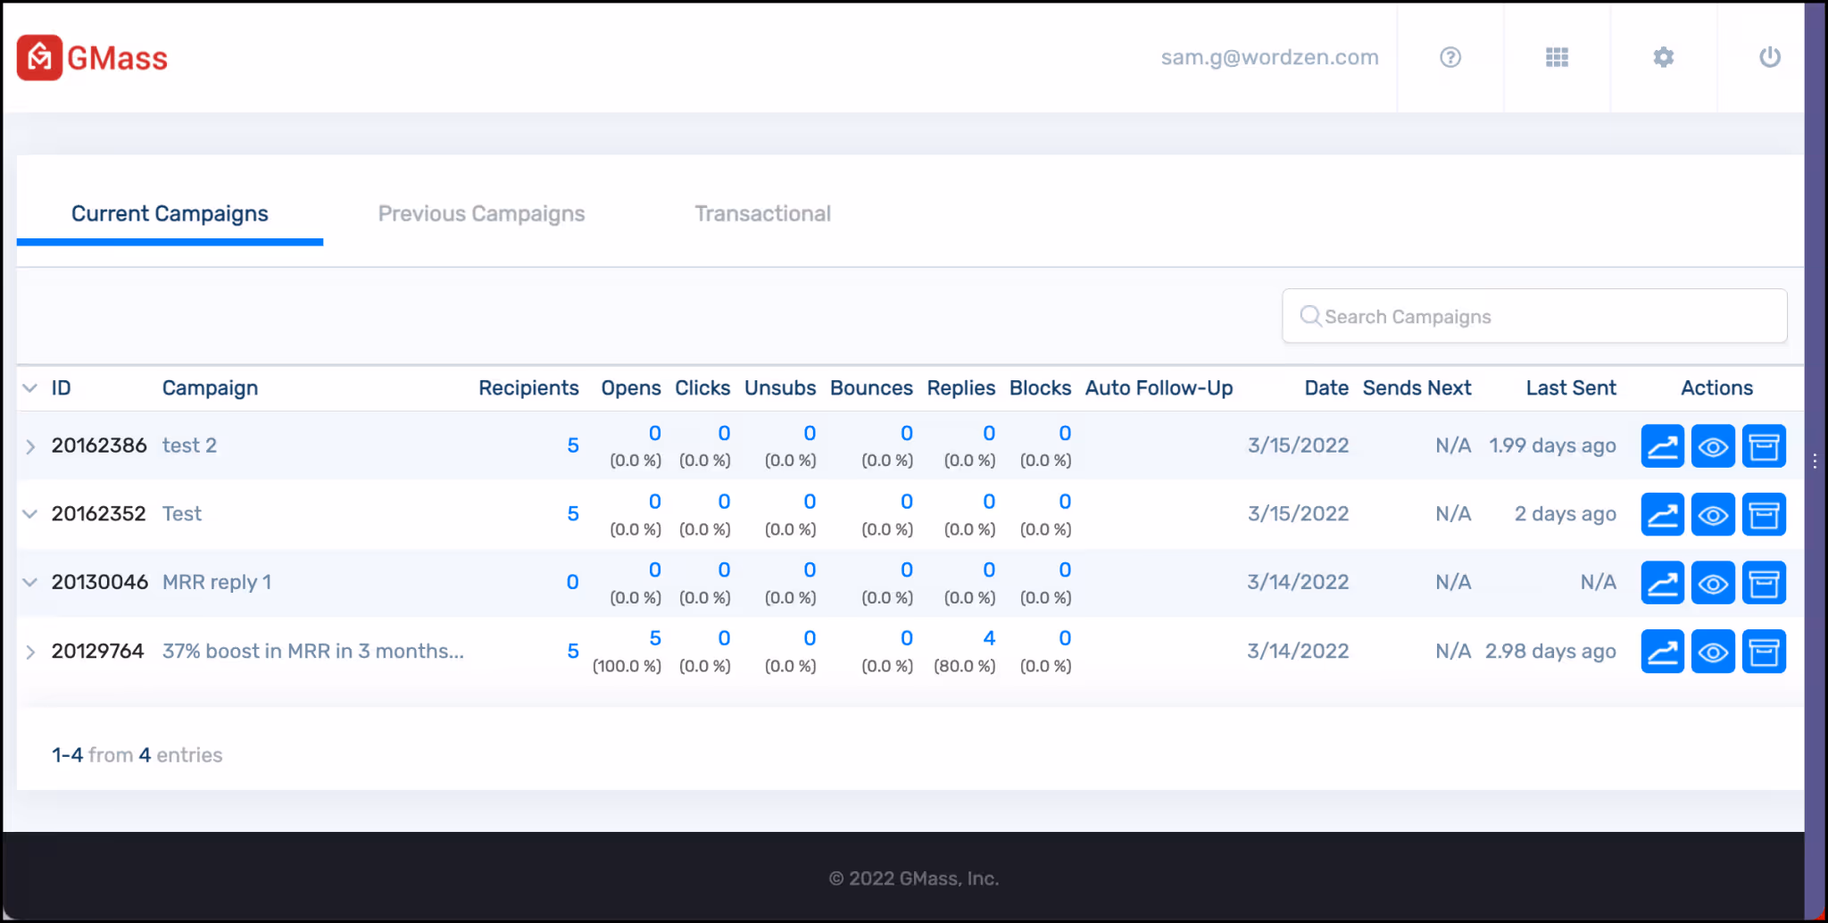This screenshot has width=1828, height=923.
Task: Open the Transactional tab
Action: pos(762,213)
